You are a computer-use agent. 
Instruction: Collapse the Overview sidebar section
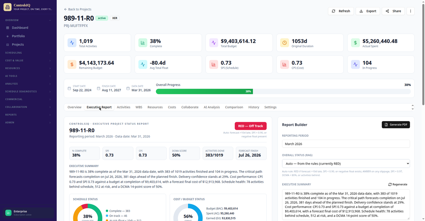tap(28, 20)
